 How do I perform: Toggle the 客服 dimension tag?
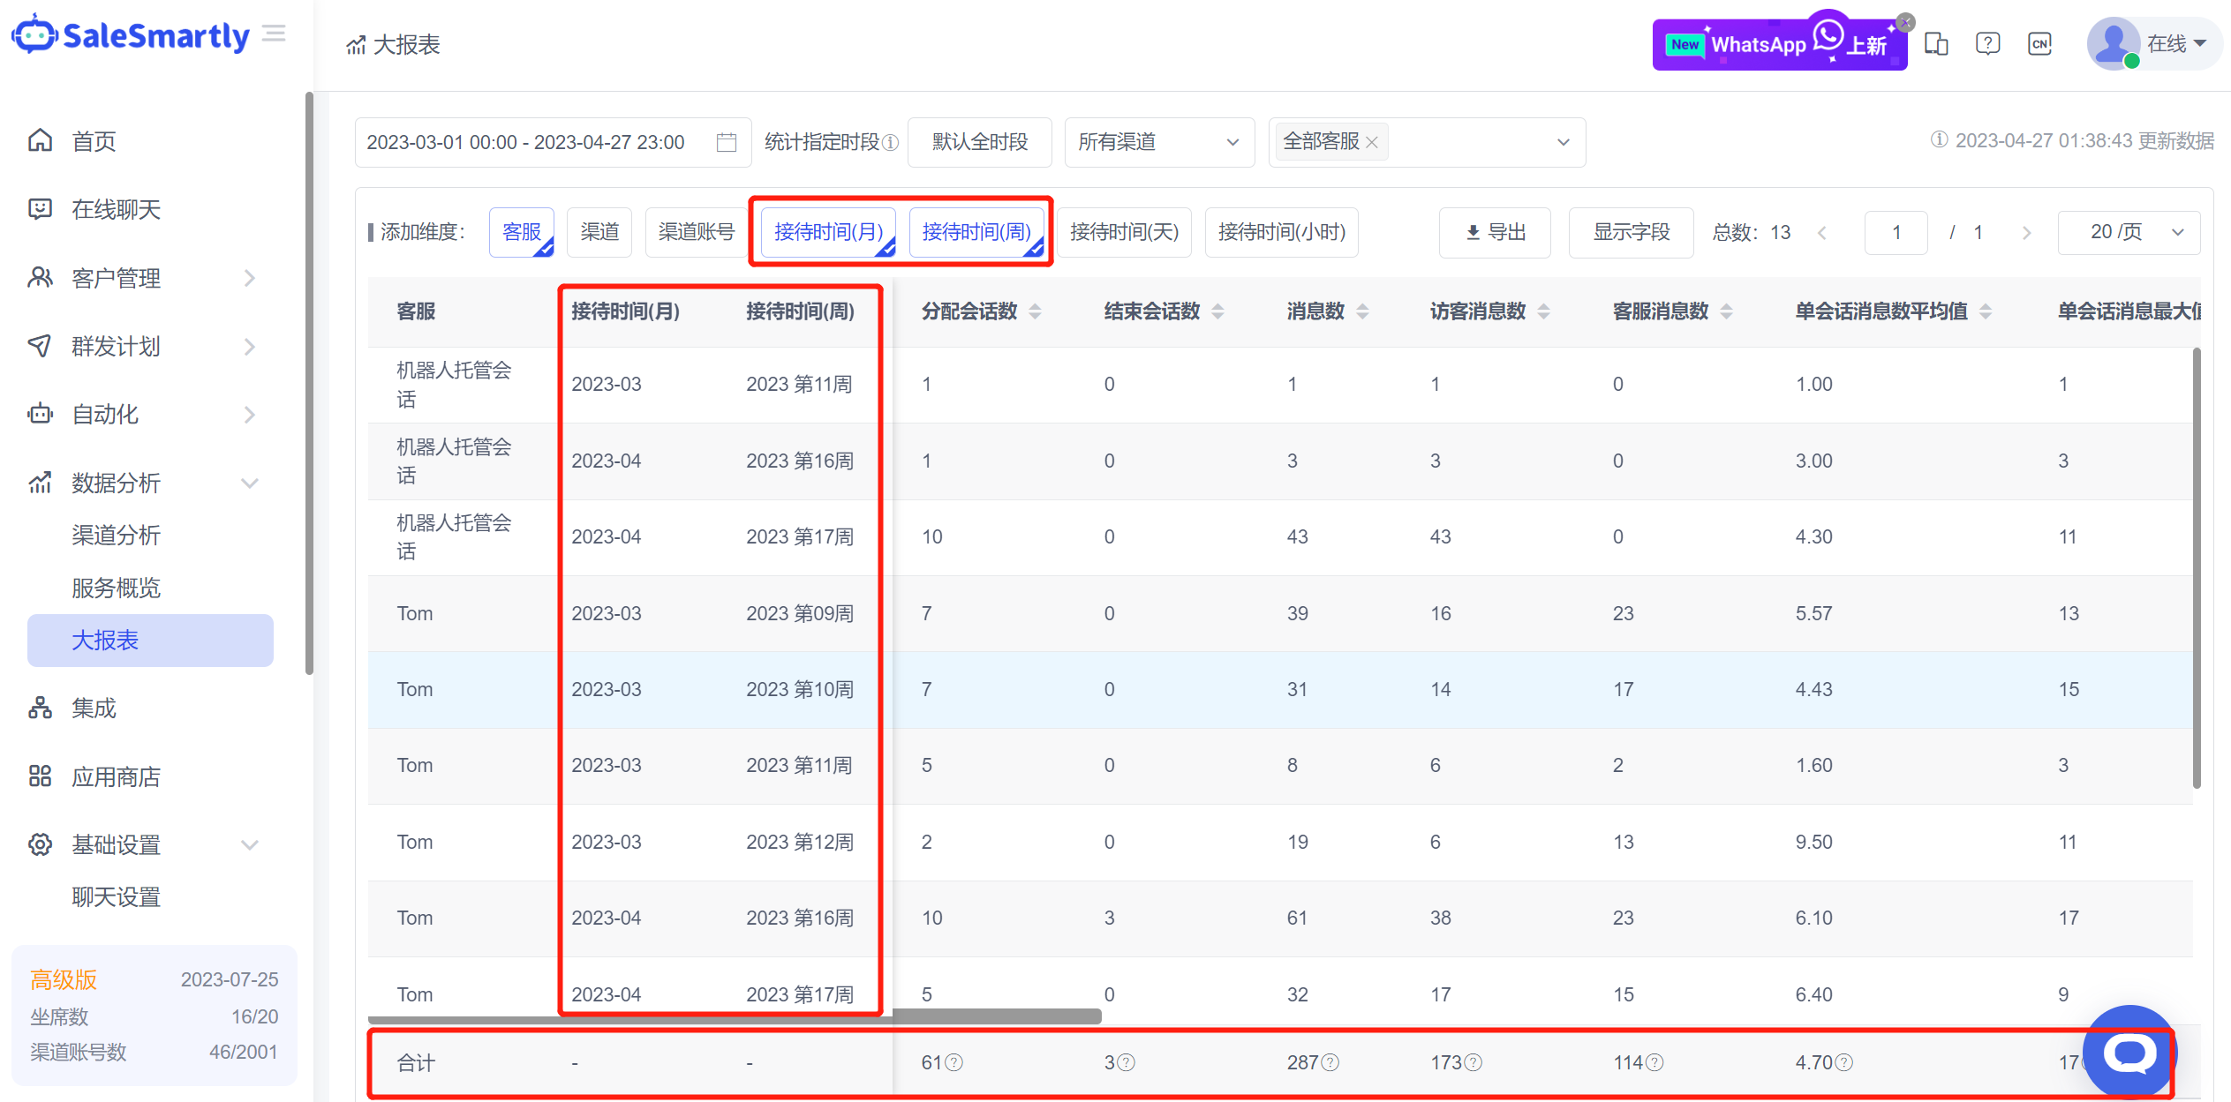click(x=521, y=232)
